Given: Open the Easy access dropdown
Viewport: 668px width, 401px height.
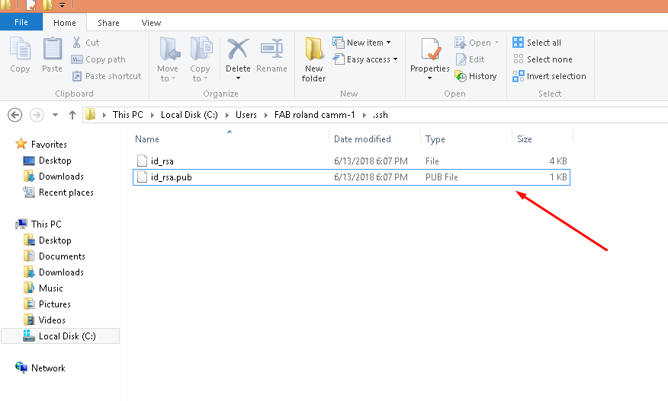Looking at the screenshot, I should pyautogui.click(x=365, y=59).
